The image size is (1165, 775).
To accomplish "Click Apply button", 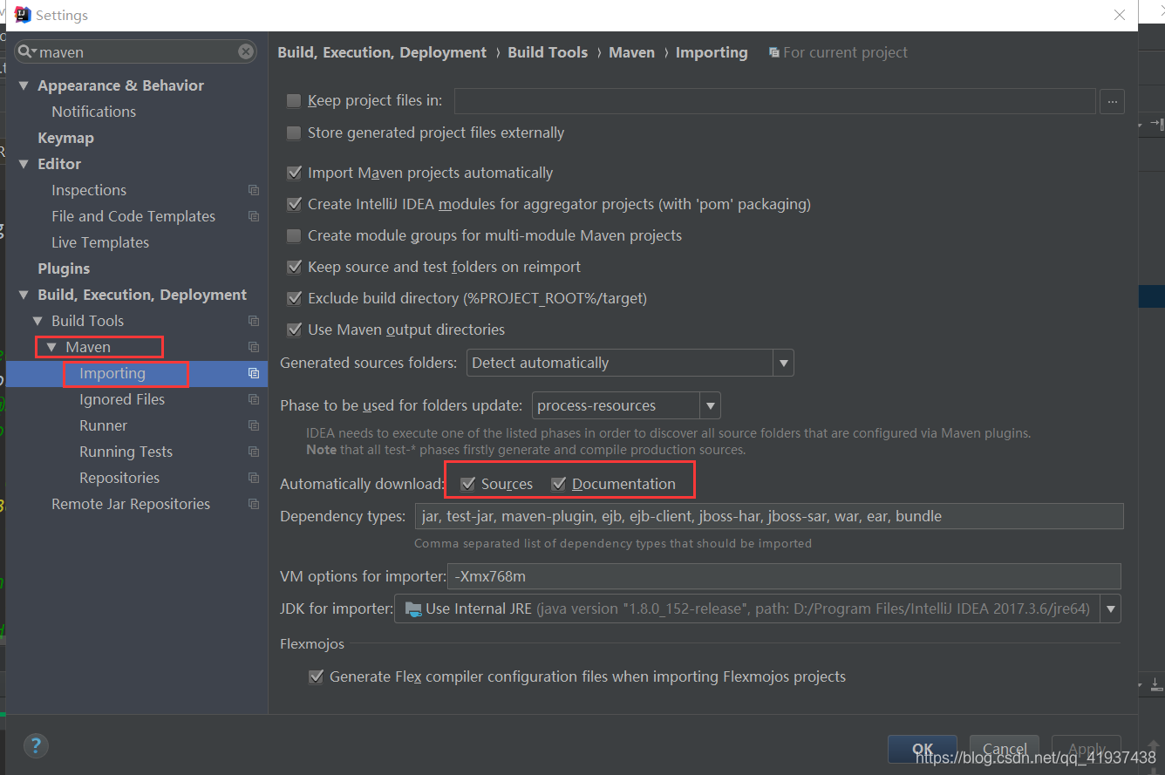I will tap(1087, 749).
